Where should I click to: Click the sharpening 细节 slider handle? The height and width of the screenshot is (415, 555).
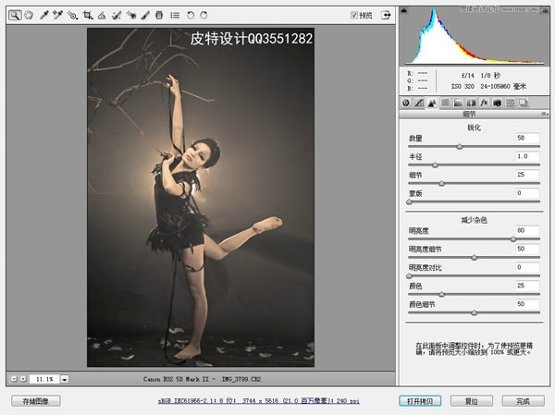pyautogui.click(x=441, y=183)
